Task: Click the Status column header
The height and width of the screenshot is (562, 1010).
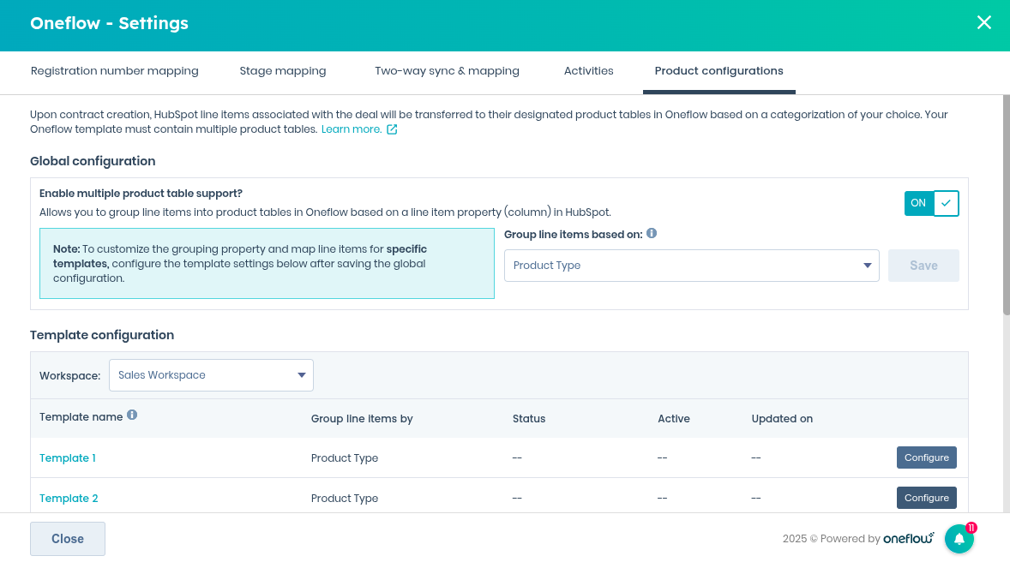Action: (529, 418)
